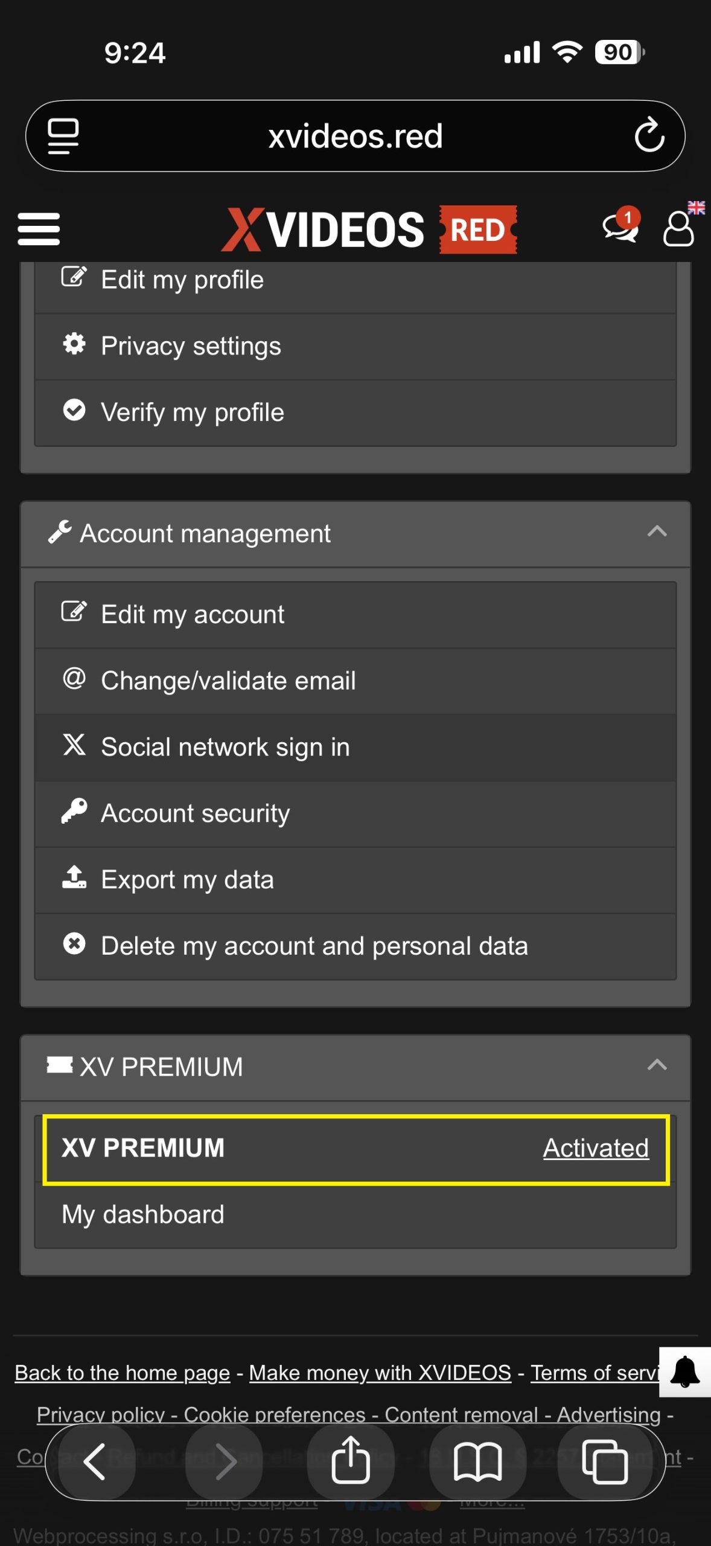Tap the @ icon beside Change/validate email
711x1546 pixels.
(x=74, y=678)
